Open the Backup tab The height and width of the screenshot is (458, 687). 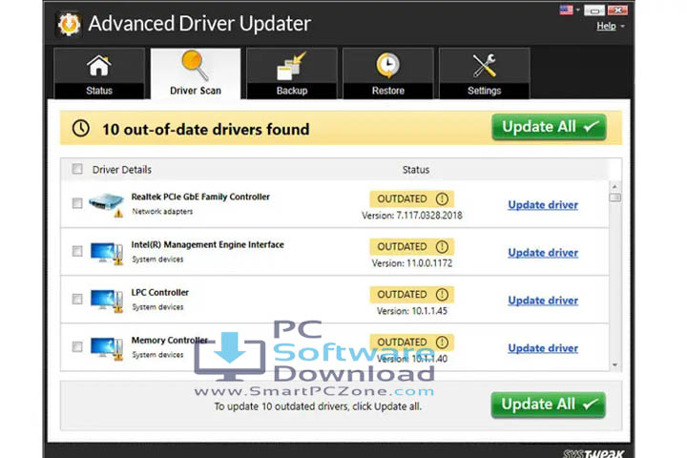click(x=292, y=73)
